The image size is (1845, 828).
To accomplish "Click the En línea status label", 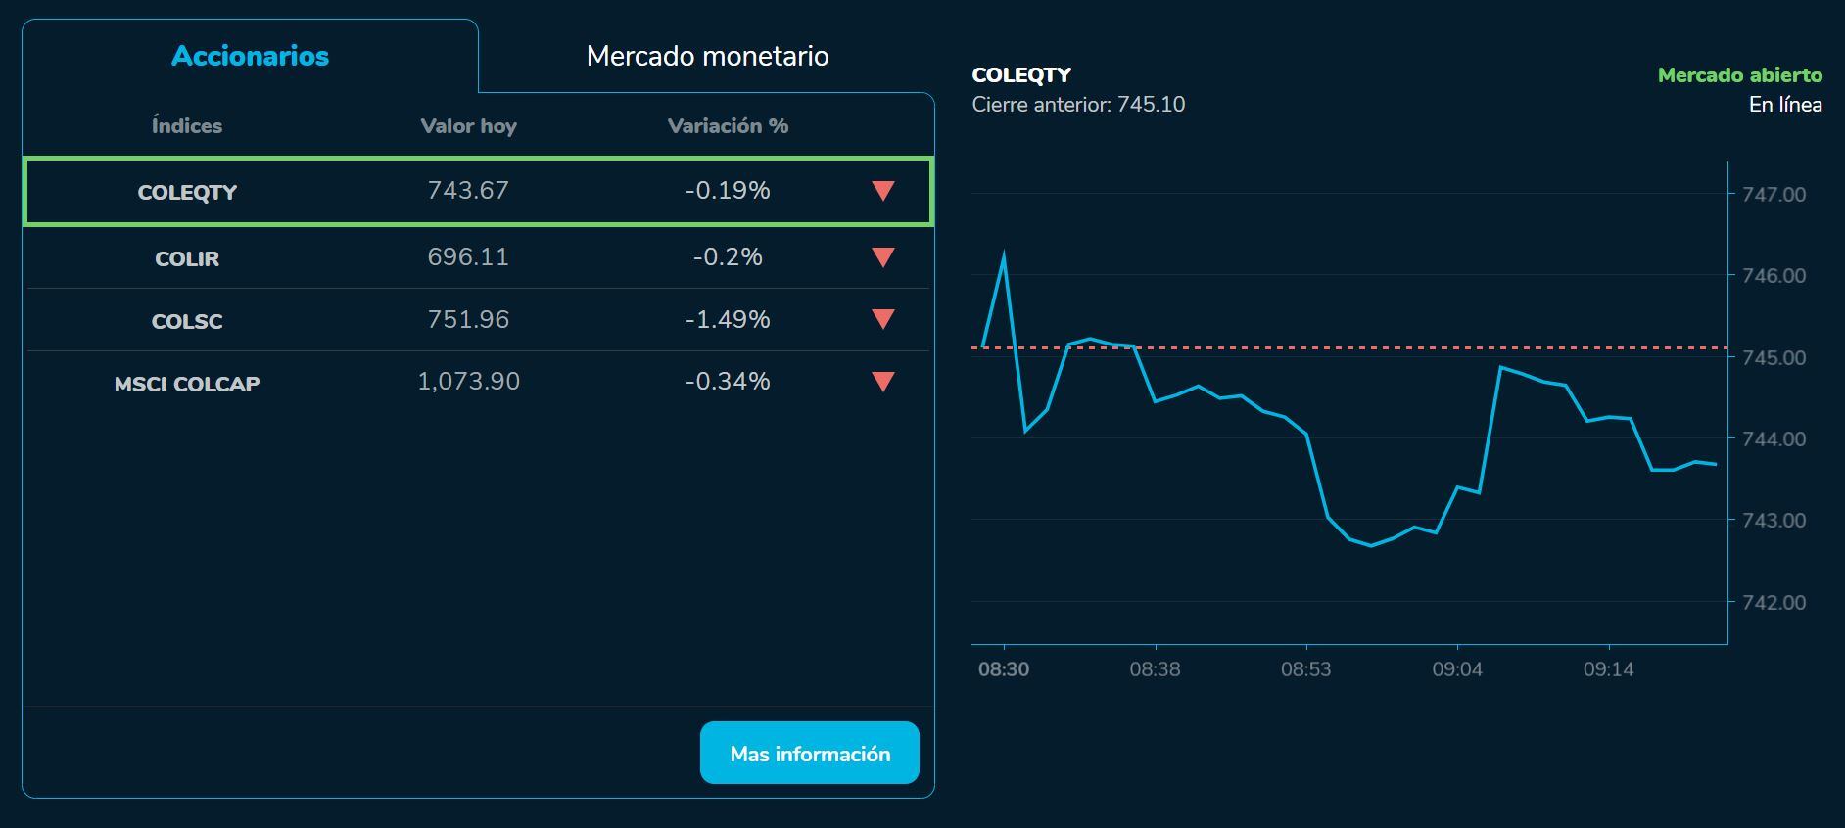I will [x=1786, y=105].
